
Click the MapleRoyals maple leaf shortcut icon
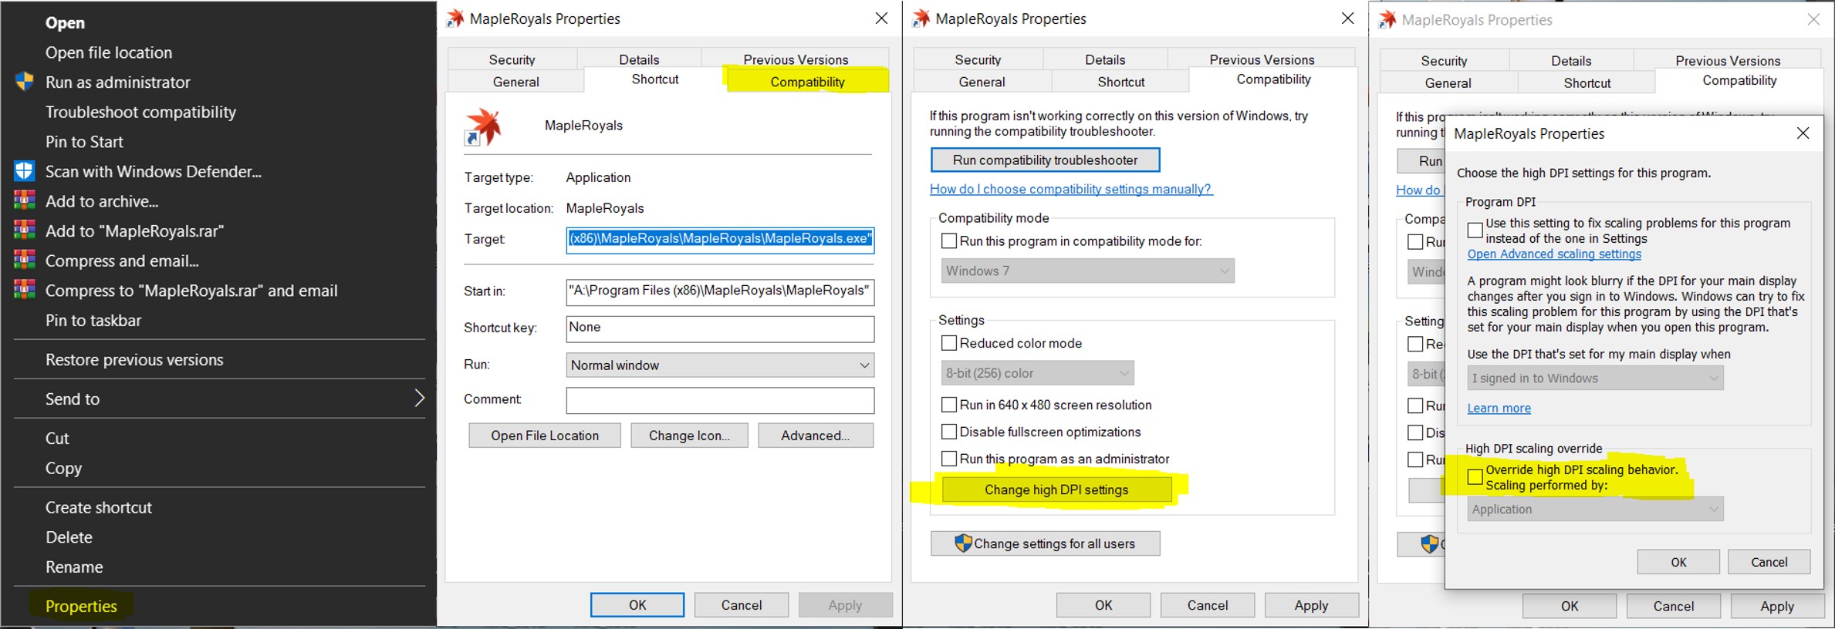click(484, 127)
